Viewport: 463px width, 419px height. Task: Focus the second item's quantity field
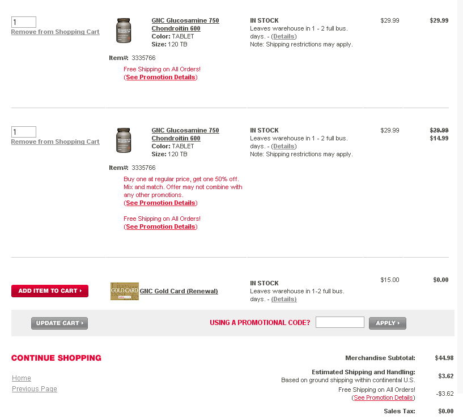click(x=24, y=132)
